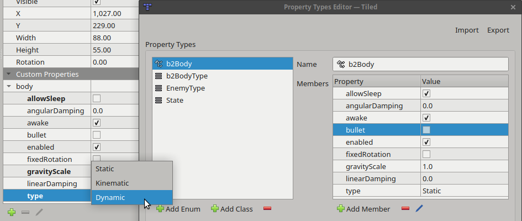This screenshot has height=221, width=522.
Task: Choose Kinematic from type dropdown
Action: coord(132,183)
